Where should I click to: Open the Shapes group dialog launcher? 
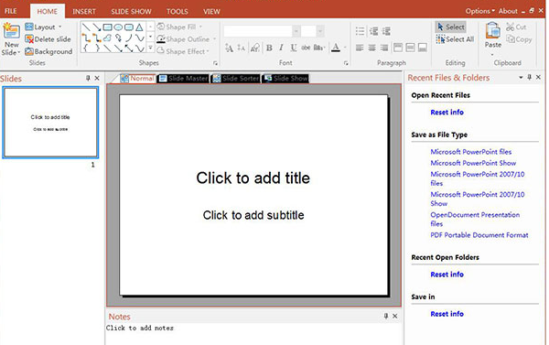[x=215, y=63]
